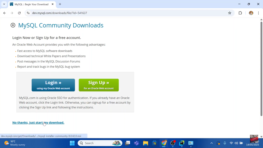Expand the tab search dropdown

point(4,4)
